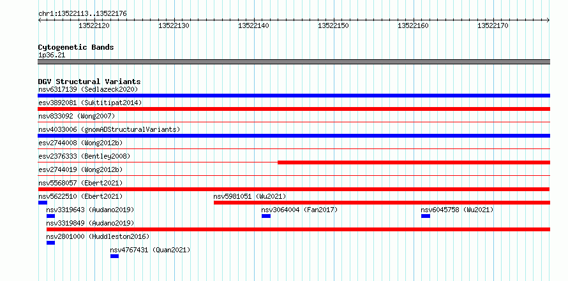Screen dimensions: 568x281
Task: Select the blue block under nsv4767431
Action: [114, 256]
